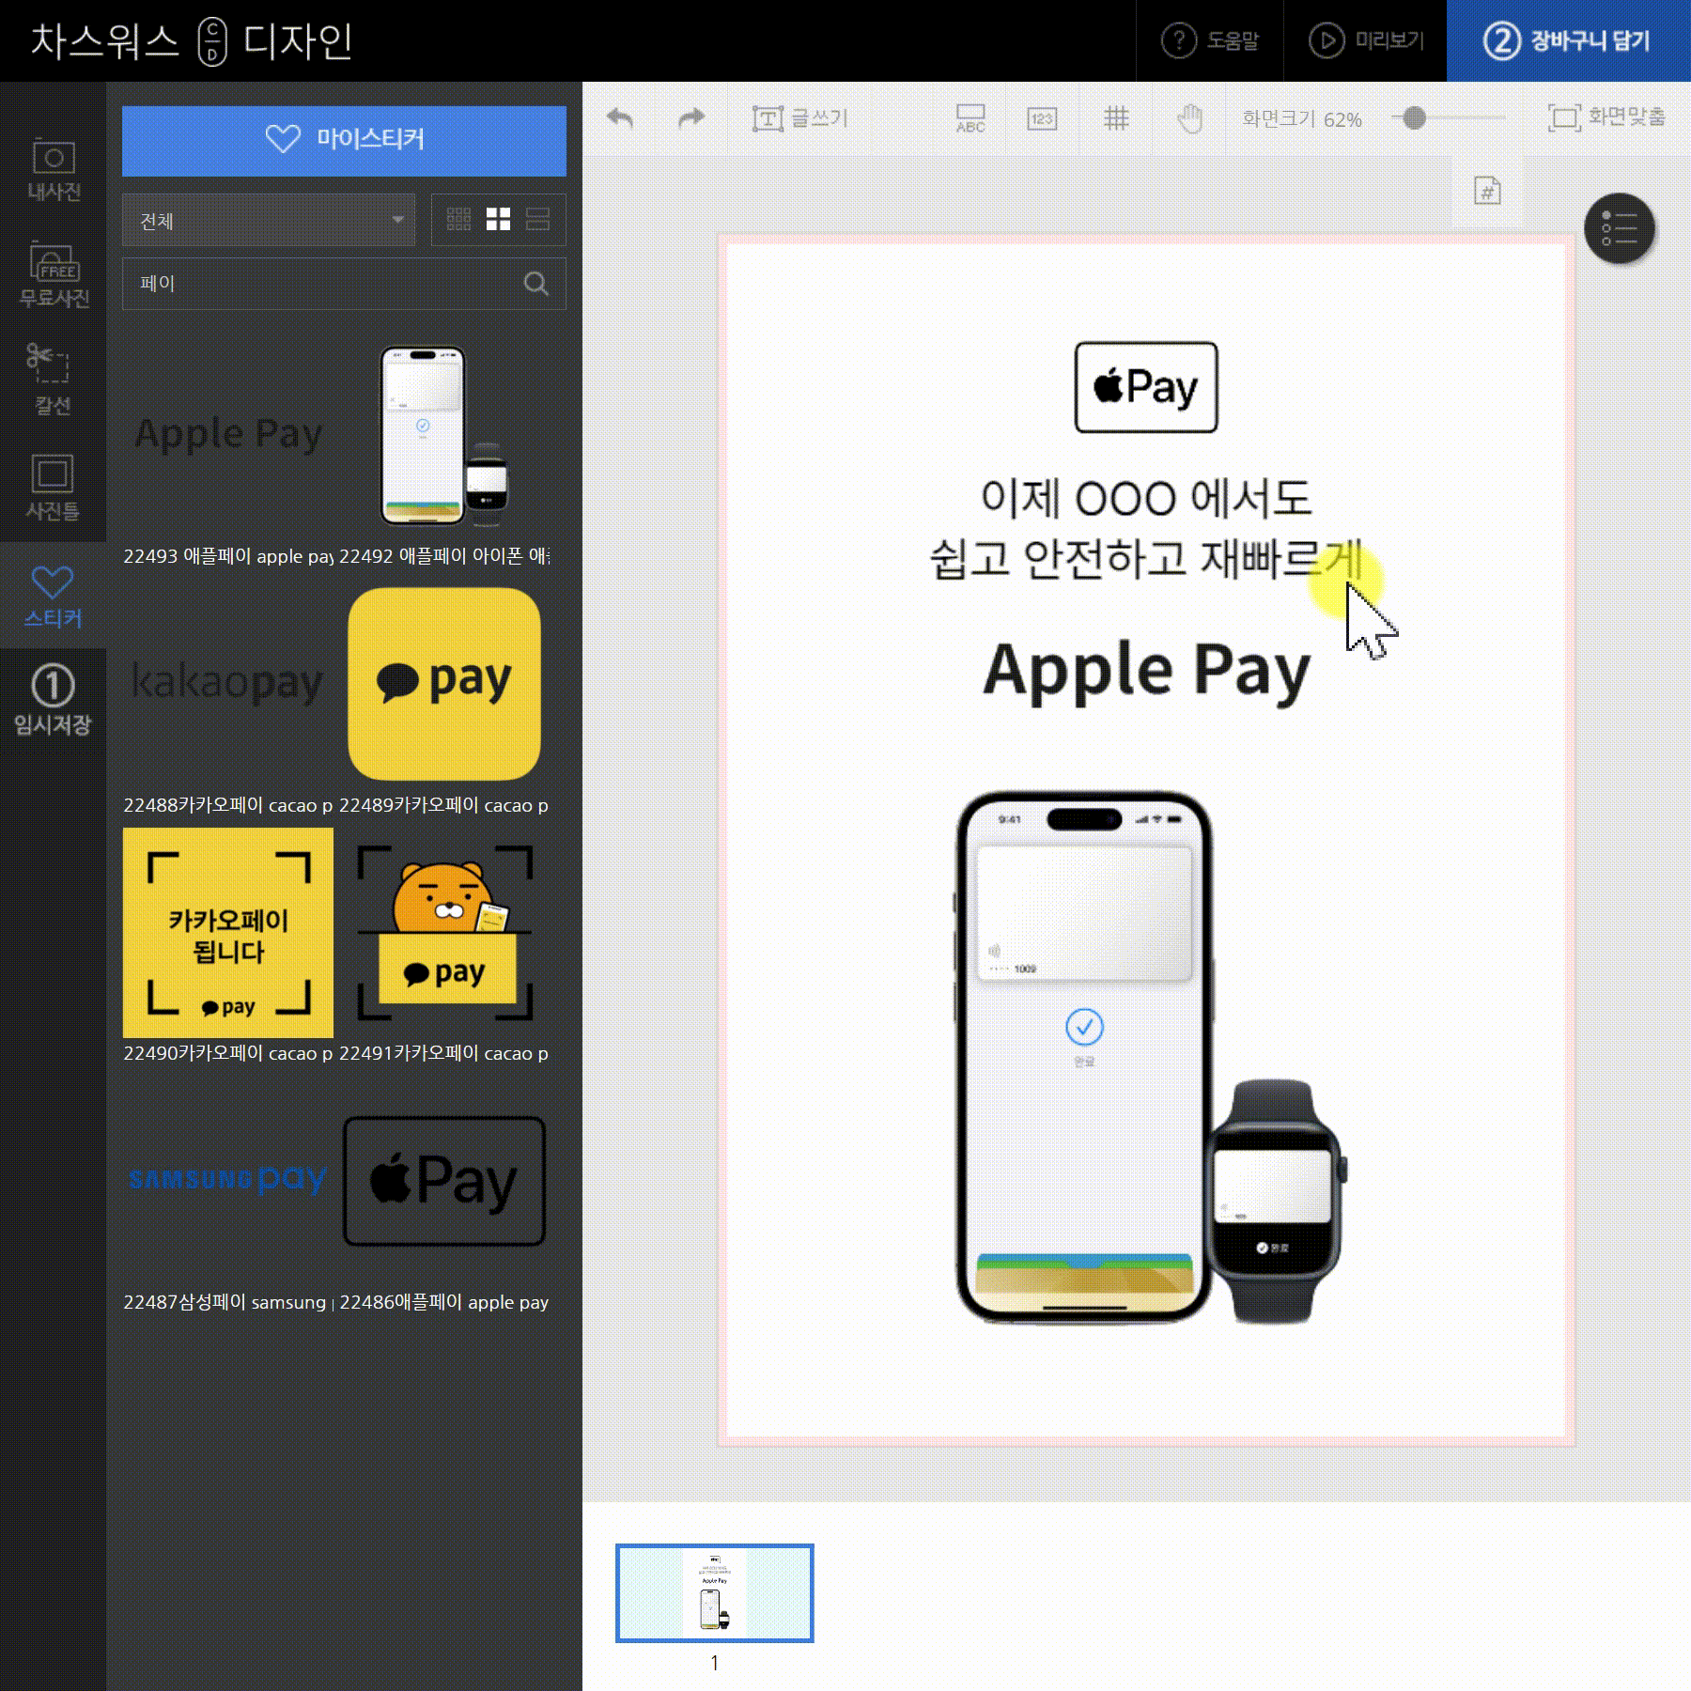1691x1691 pixels.
Task: Select the yellow kakao pay icon sticker 22489
Action: point(444,684)
